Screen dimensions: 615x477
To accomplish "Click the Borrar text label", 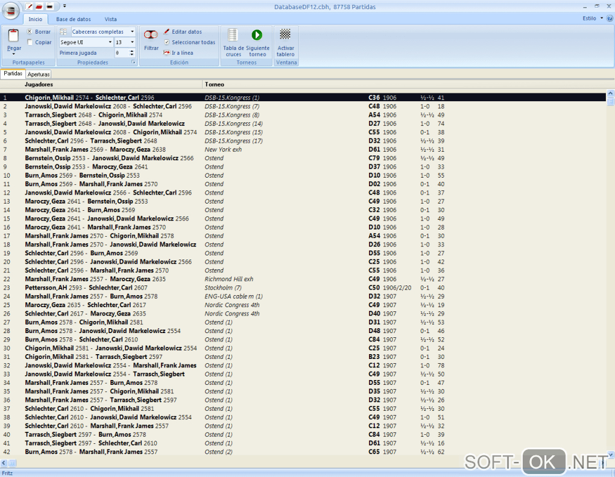I will (x=43, y=32).
